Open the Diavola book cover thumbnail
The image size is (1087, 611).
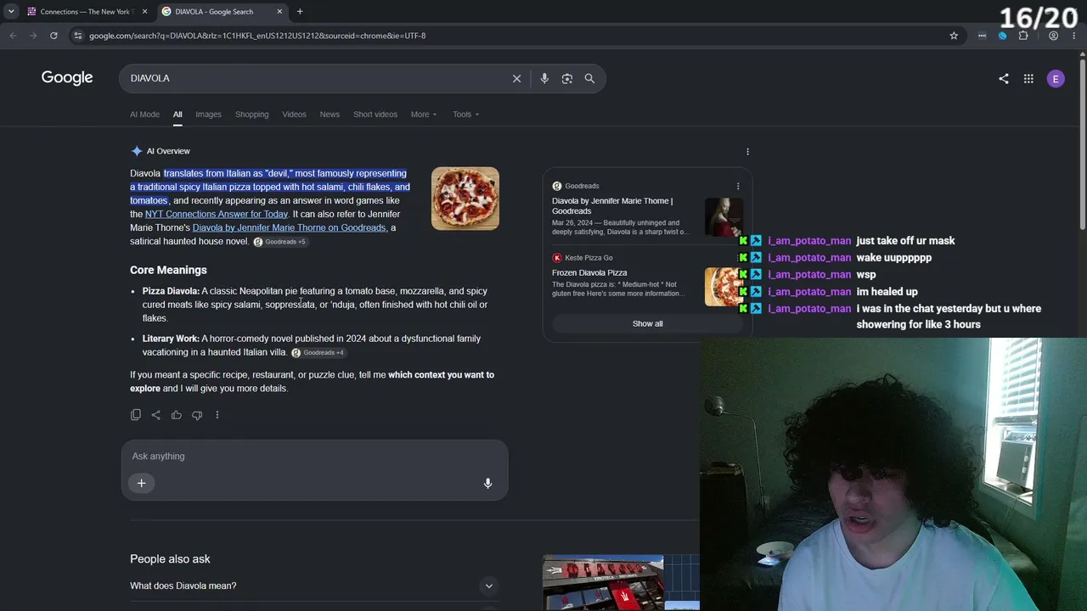(x=724, y=217)
